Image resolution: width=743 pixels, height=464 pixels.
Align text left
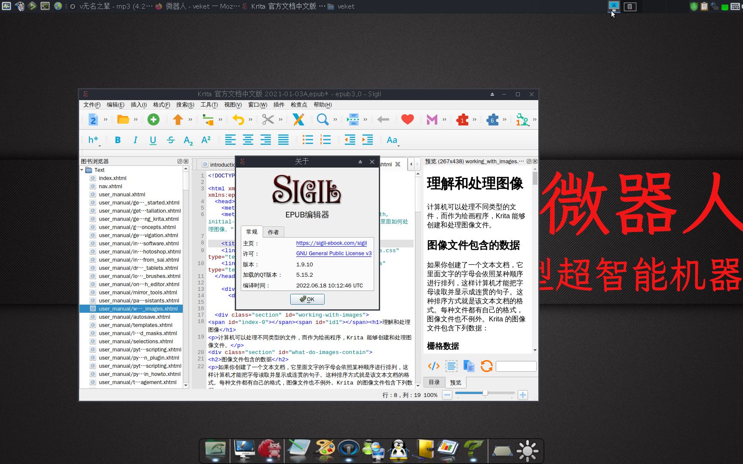(230, 140)
